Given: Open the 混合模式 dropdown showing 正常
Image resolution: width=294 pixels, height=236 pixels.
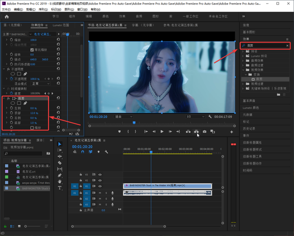Looking at the screenshot, I should 40,83.
